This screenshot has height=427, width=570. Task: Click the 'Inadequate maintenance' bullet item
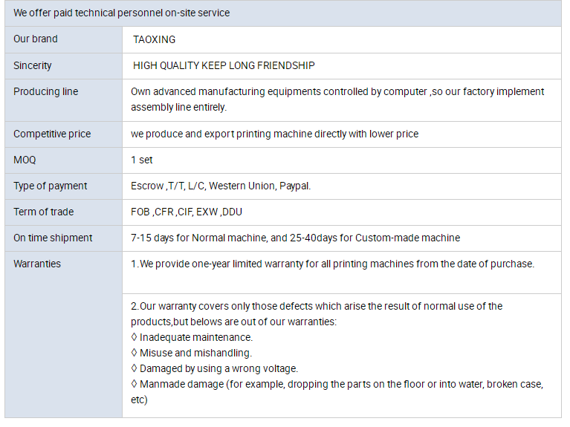(192, 337)
